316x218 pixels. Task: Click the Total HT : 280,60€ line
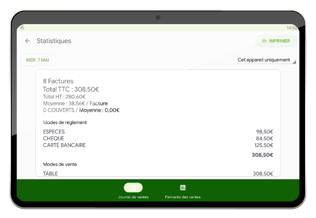pos(64,97)
